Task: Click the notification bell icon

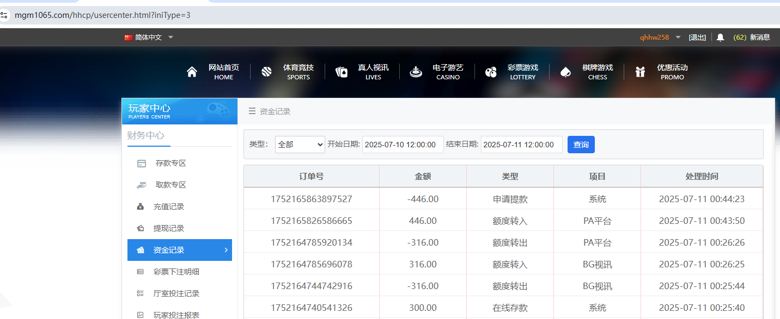Action: click(719, 37)
